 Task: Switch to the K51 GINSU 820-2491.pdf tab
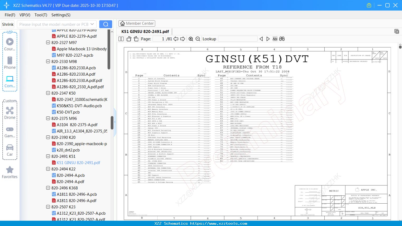pos(145,32)
